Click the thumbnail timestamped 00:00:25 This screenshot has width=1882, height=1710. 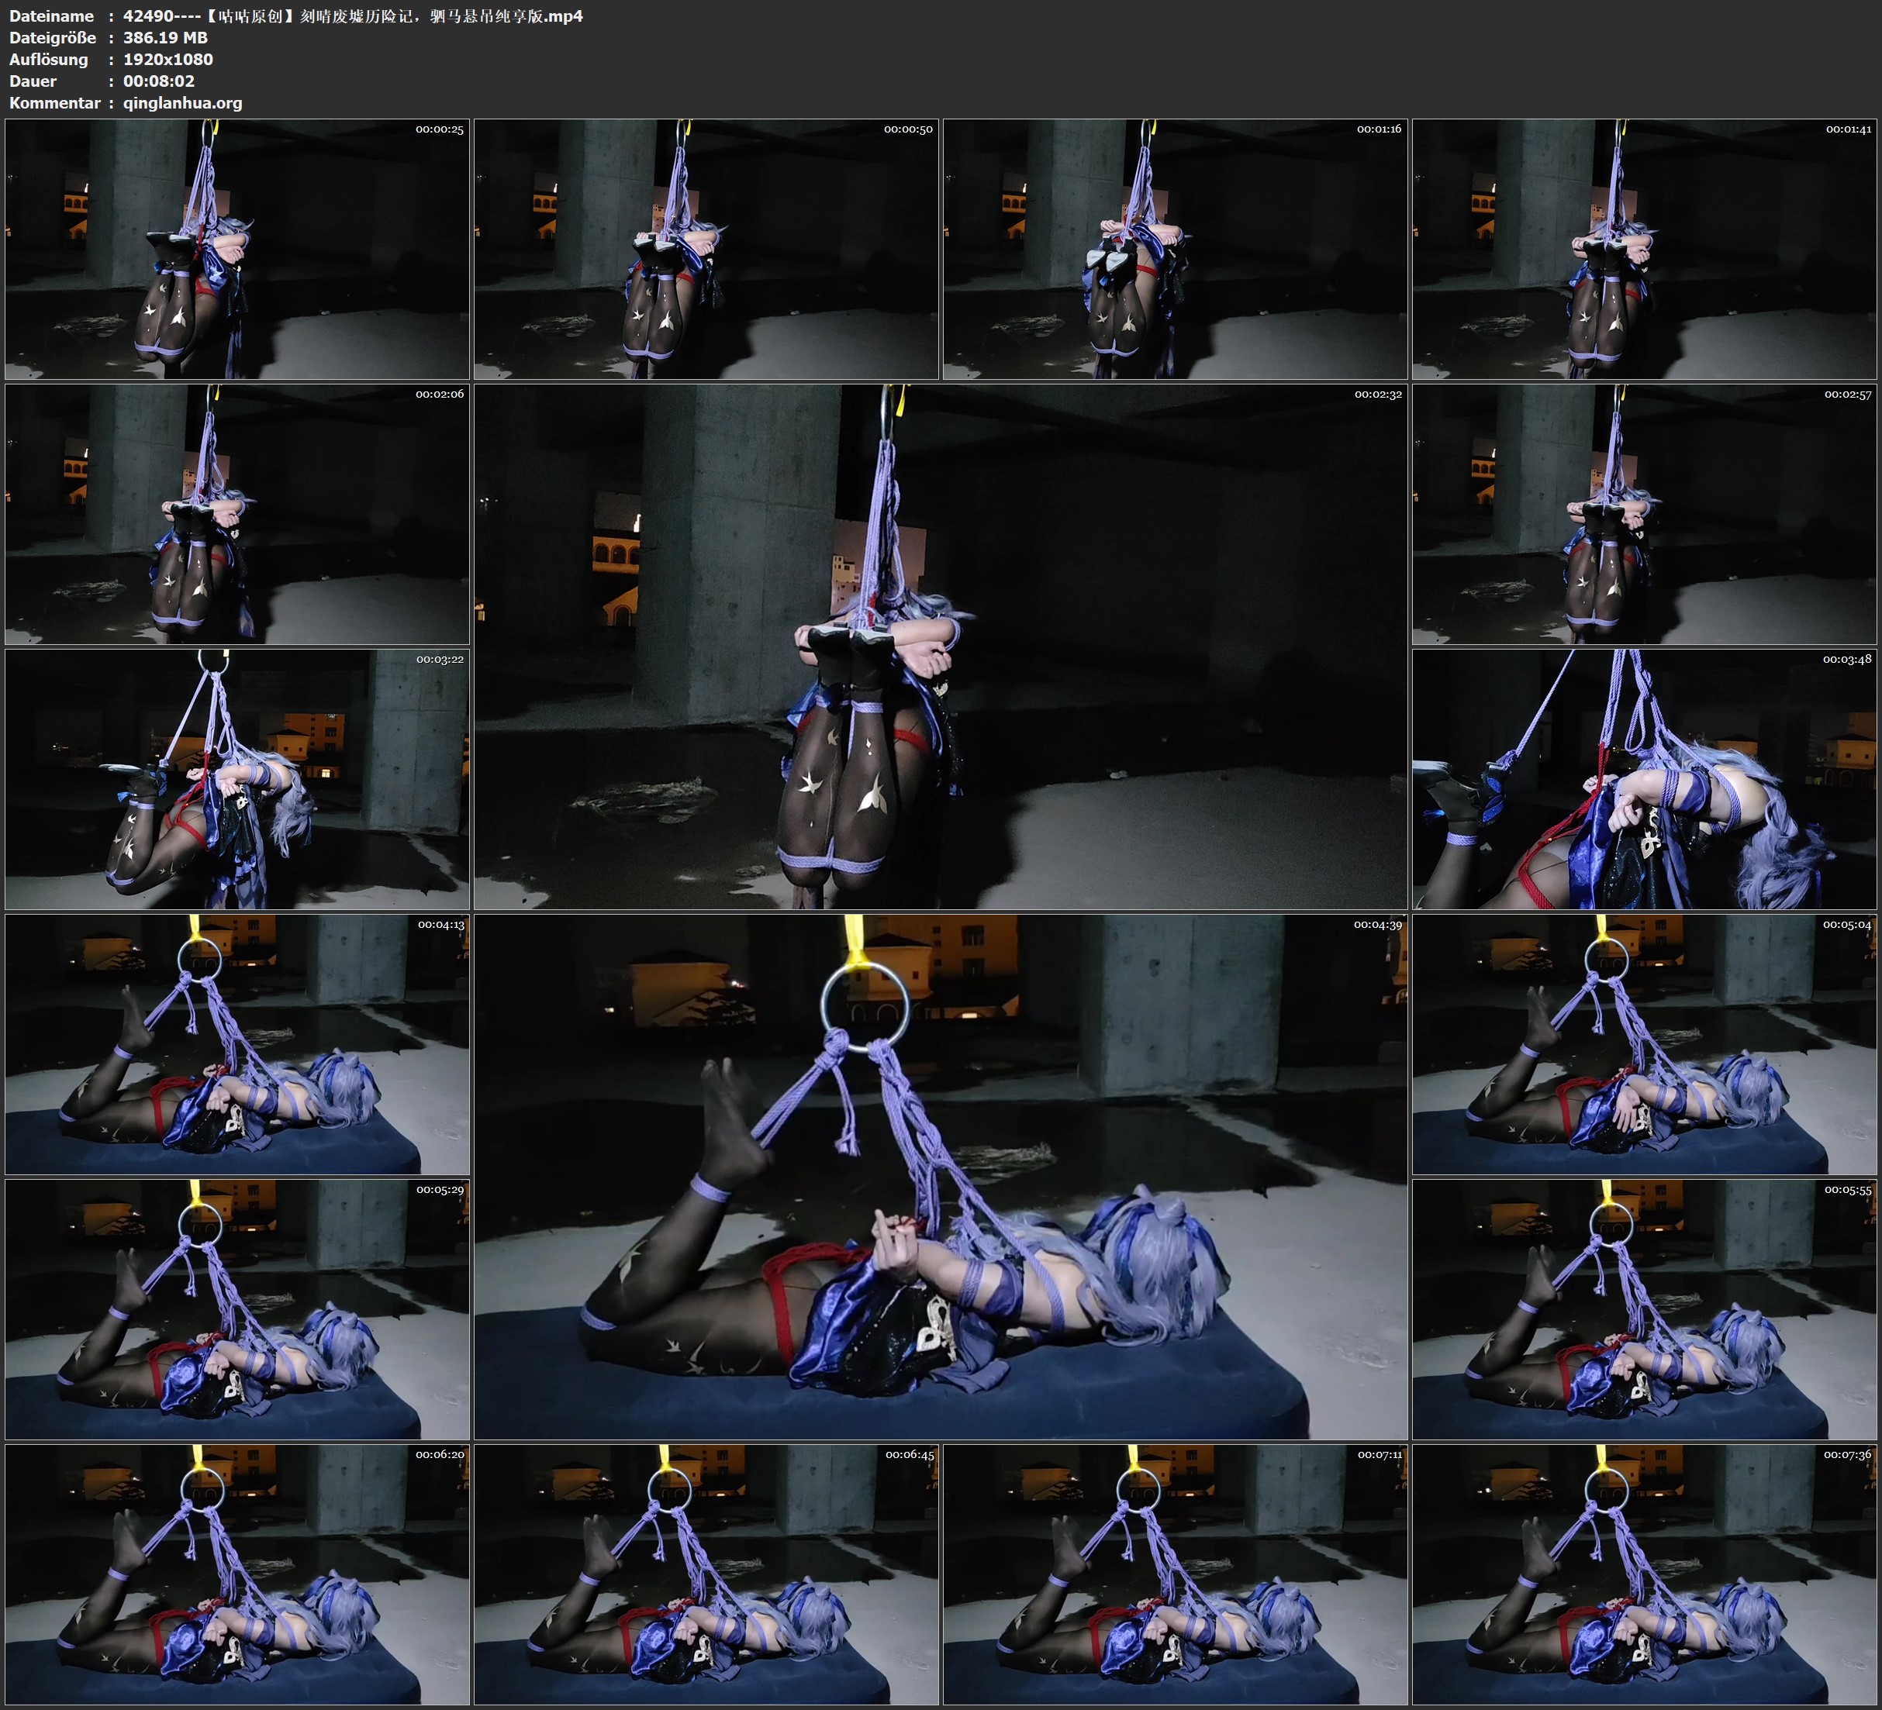pyautogui.click(x=237, y=250)
